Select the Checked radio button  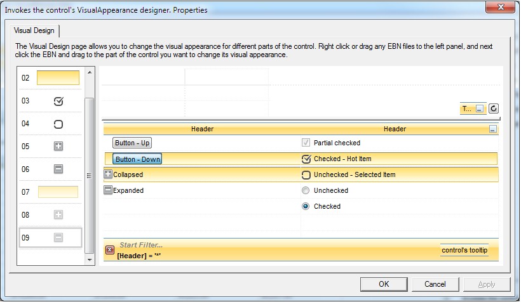coord(306,206)
